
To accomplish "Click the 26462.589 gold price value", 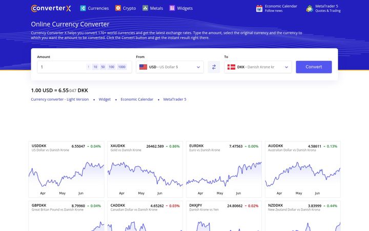I will pos(155,146).
